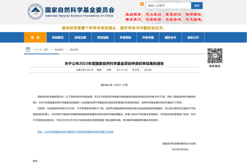Open the 国际合作 menu item
247x164 pixels.
(170, 37)
